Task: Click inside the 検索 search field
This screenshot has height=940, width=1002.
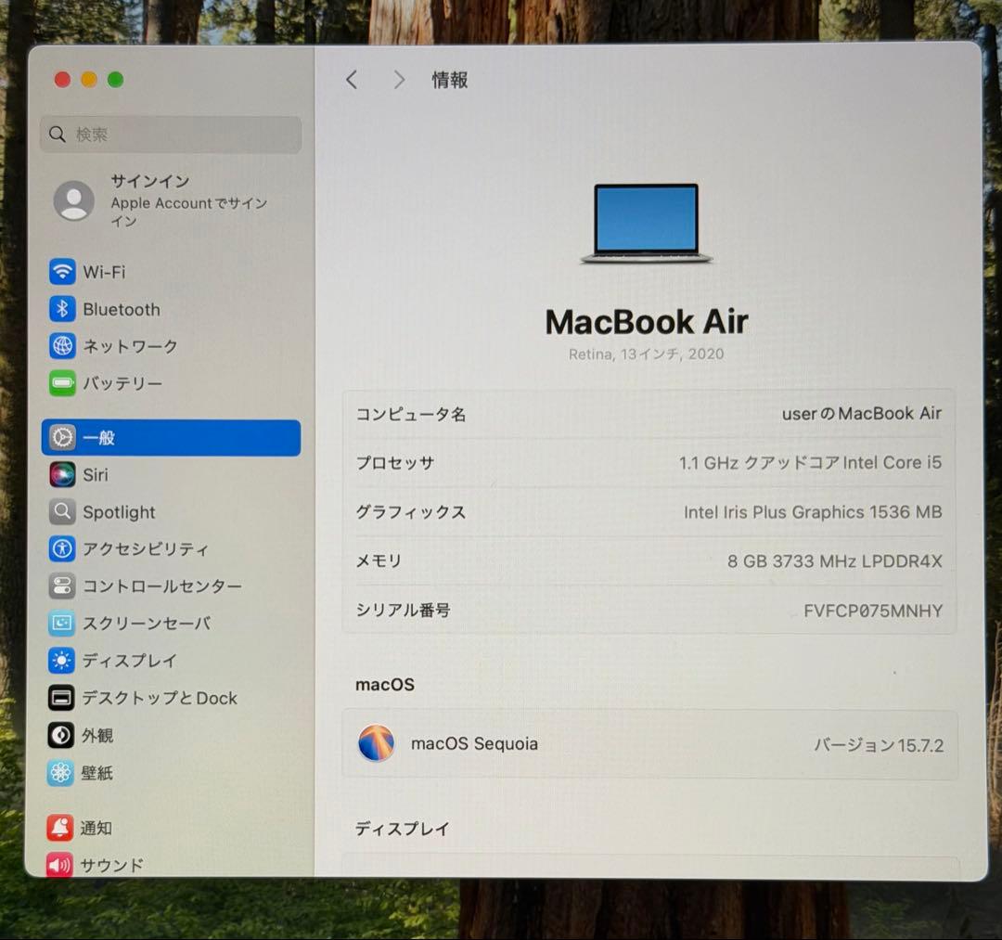Action: pyautogui.click(x=170, y=135)
